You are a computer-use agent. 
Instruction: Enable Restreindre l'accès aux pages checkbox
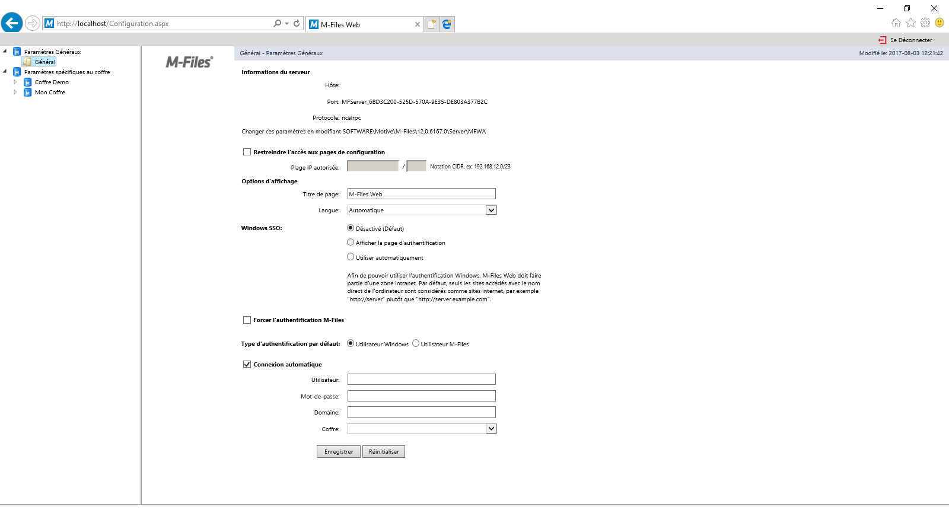point(247,152)
